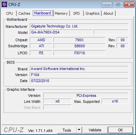Click the CPU-Z title bar app icon

(x=4, y=4)
